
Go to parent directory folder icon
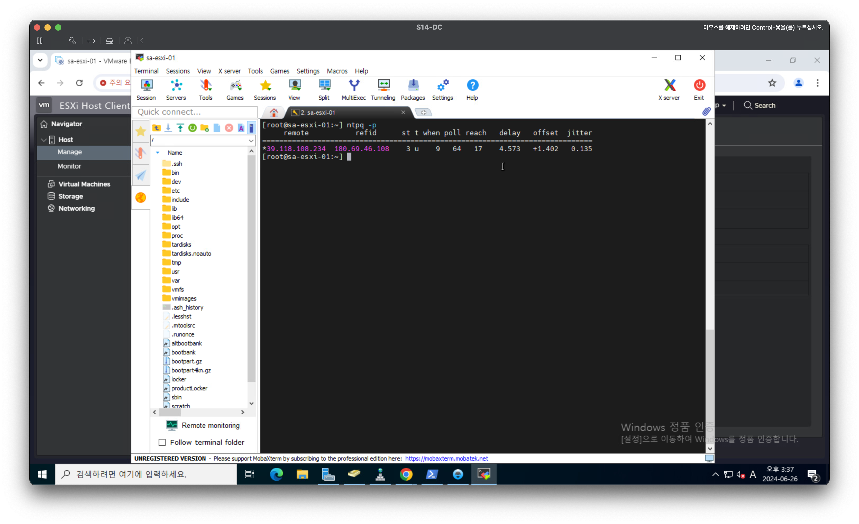coord(156,128)
